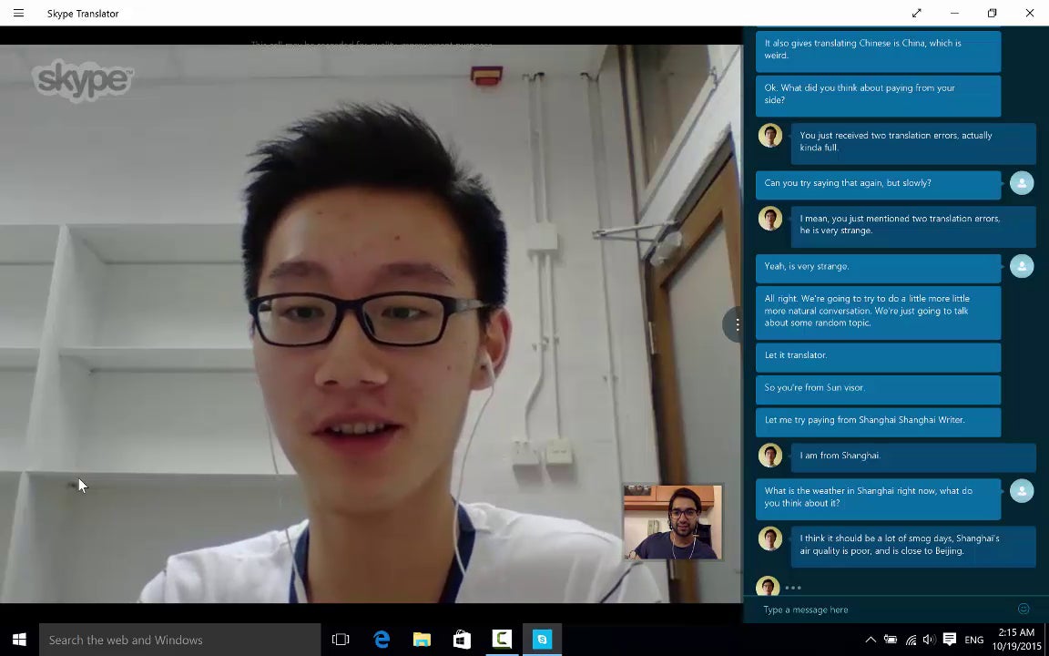
Task: Click the self-view video thumbnail
Action: (x=673, y=522)
